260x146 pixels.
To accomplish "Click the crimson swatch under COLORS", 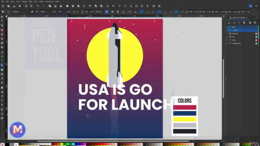I will coord(184,107).
